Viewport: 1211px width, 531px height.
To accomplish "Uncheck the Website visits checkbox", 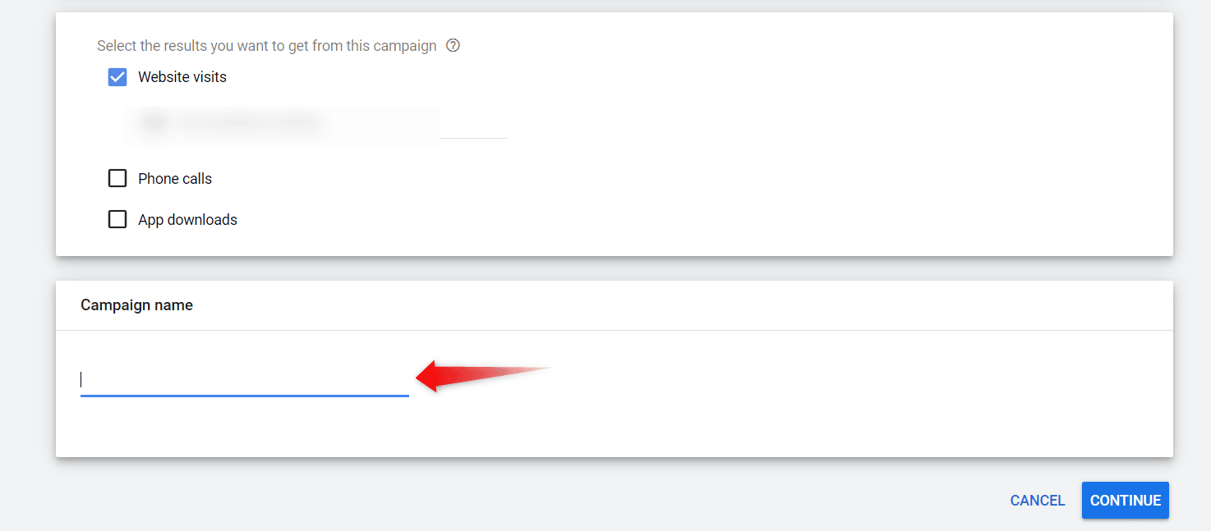I will click(x=117, y=77).
